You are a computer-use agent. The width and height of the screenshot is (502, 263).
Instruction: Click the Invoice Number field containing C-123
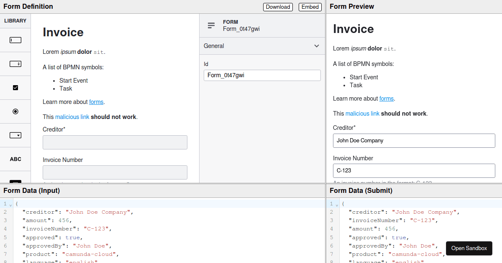(x=414, y=170)
